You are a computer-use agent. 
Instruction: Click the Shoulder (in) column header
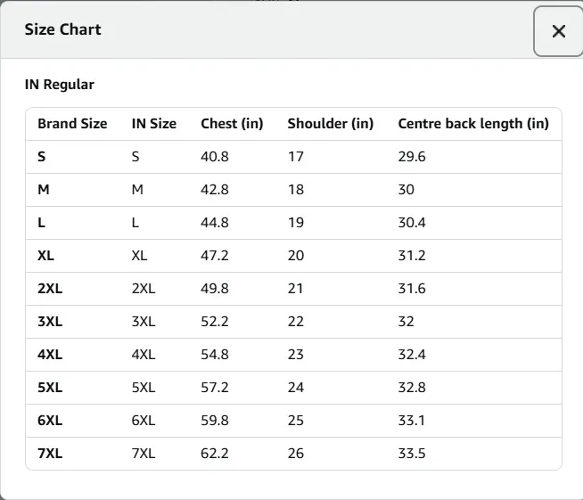coord(330,124)
